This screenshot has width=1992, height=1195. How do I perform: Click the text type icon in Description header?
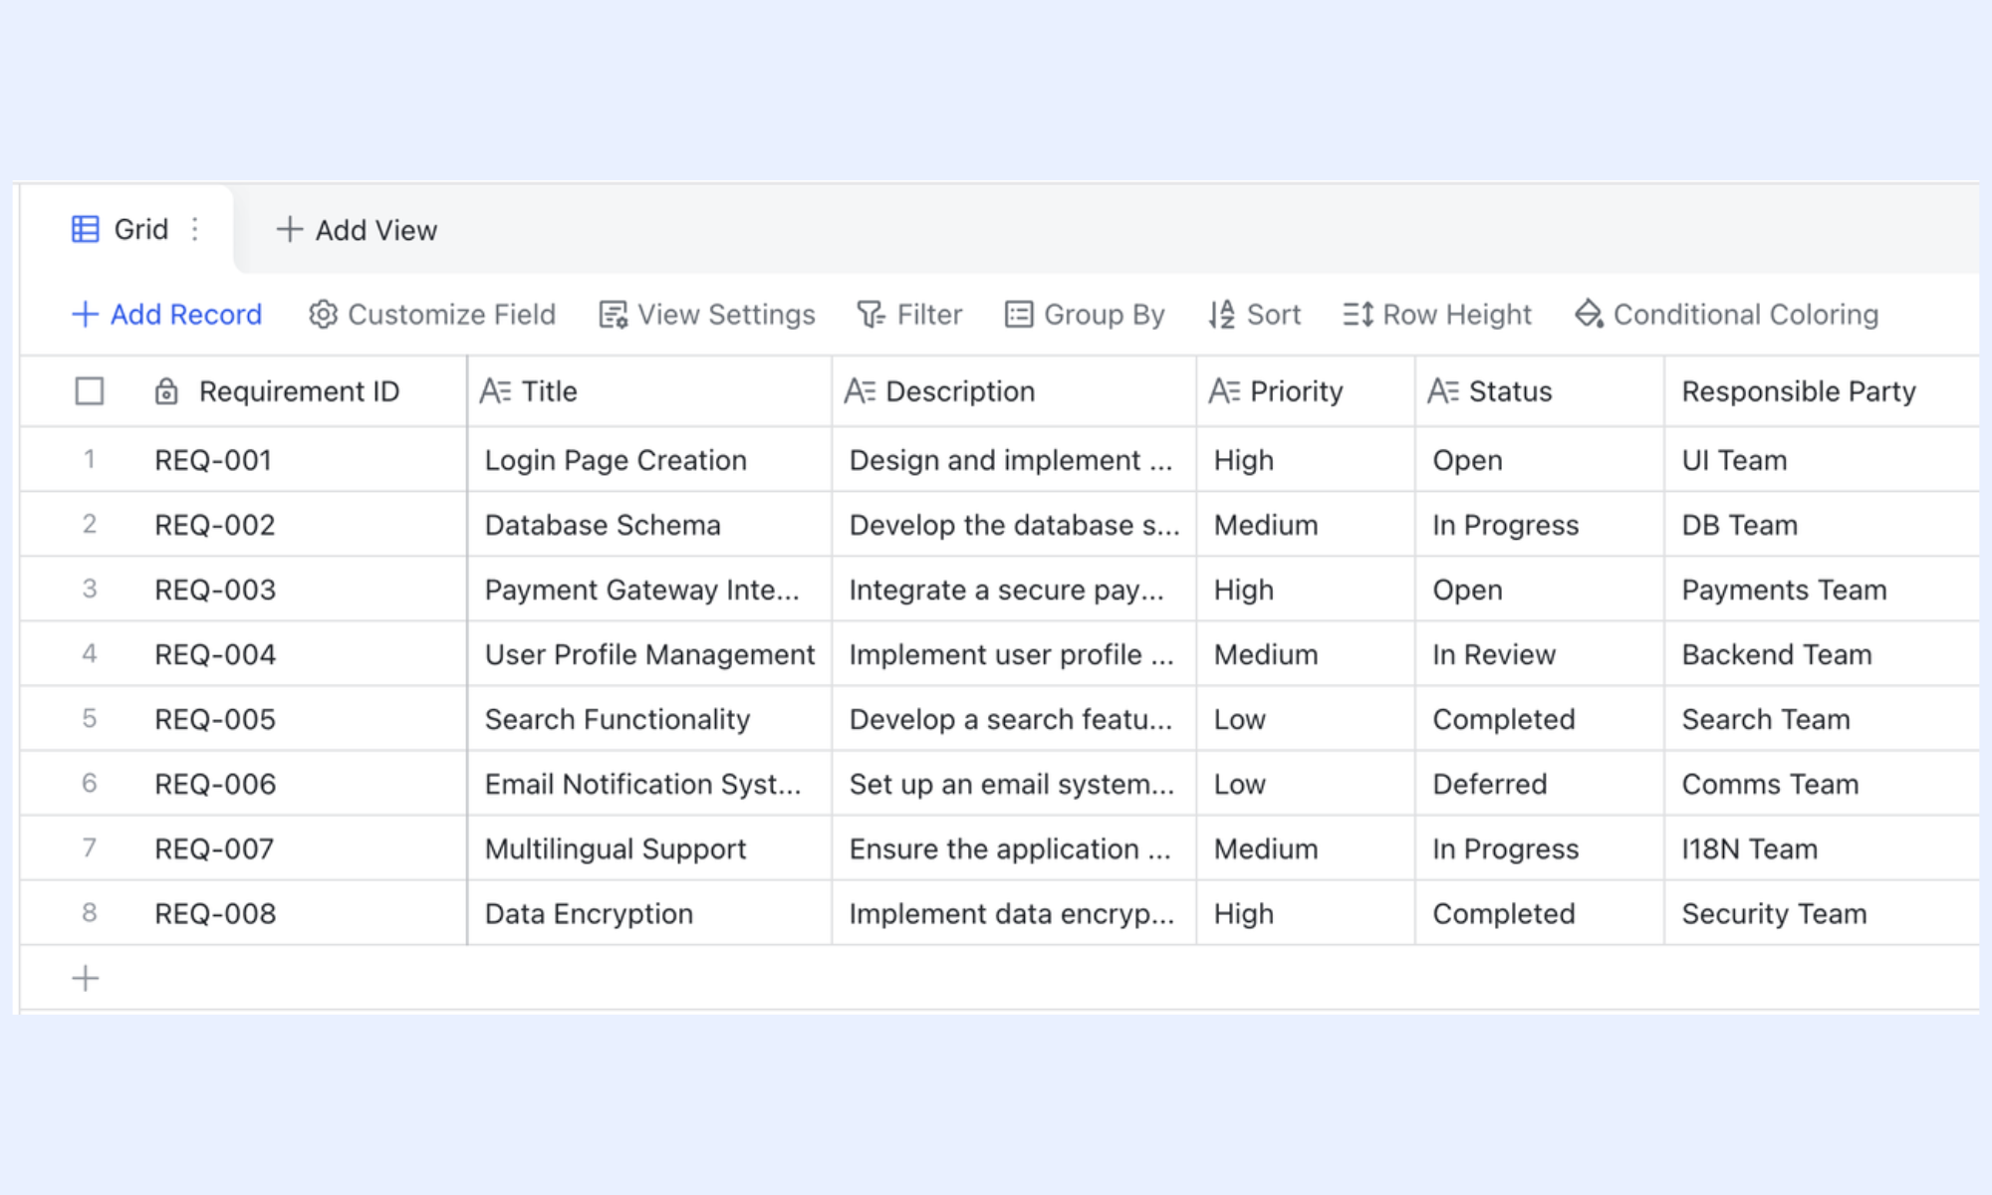click(860, 391)
